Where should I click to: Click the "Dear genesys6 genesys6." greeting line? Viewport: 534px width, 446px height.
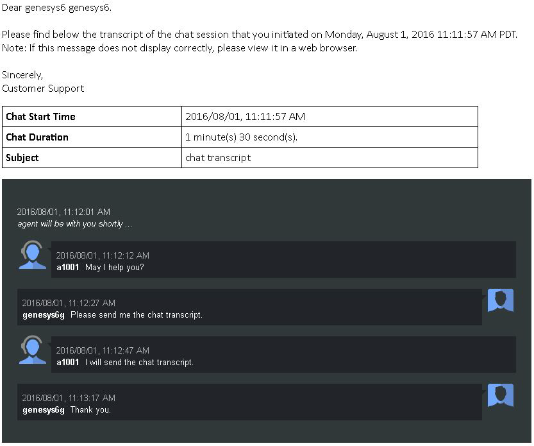click(56, 8)
